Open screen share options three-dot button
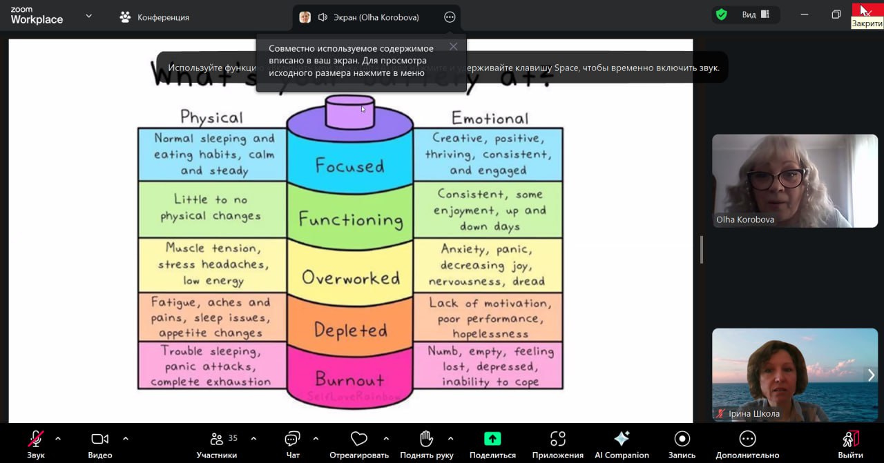Screen dimensions: 884x463 click(x=450, y=17)
